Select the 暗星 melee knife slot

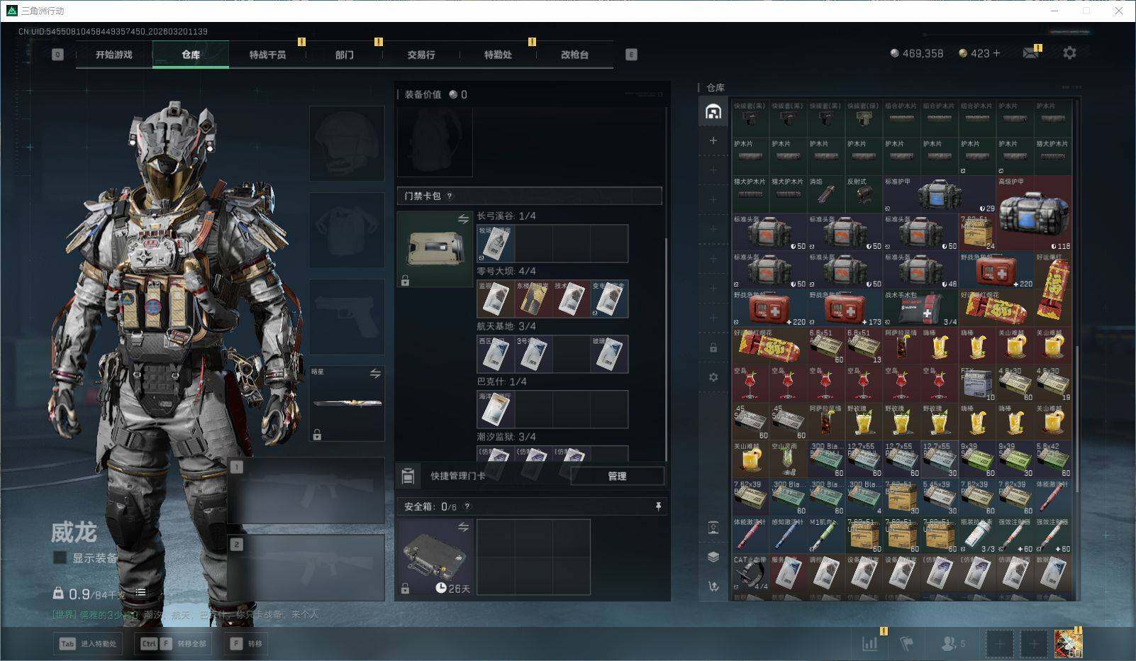pos(347,403)
